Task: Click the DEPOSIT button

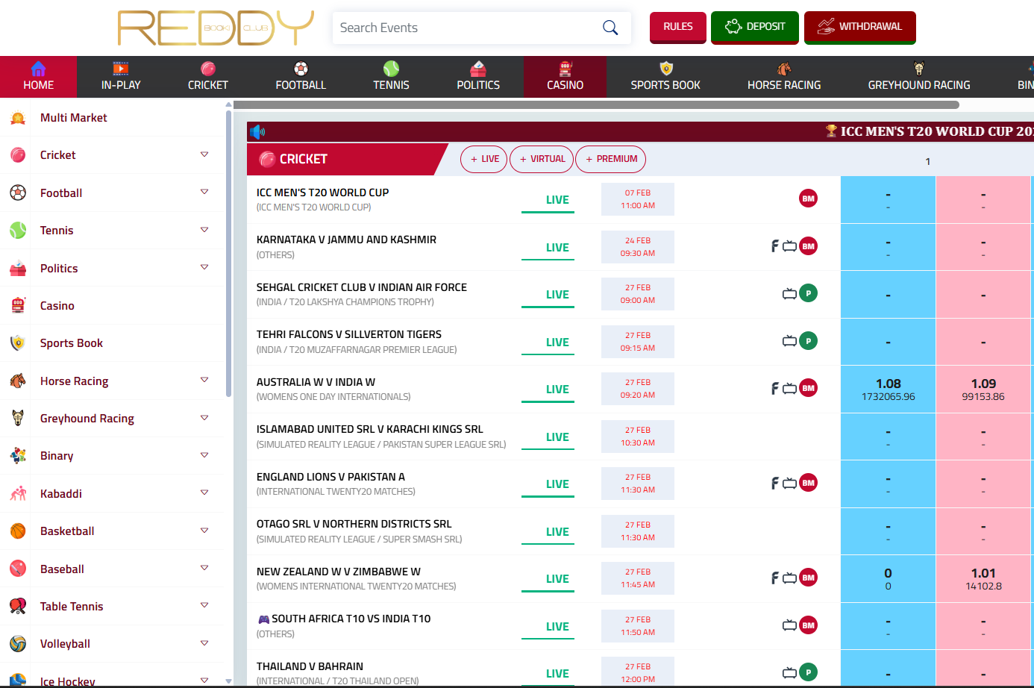Action: (754, 27)
